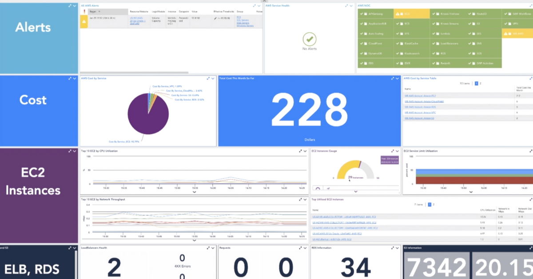Open the Lambda tile in AWS NOC
This screenshot has height=279, width=533.
pyautogui.click(x=448, y=33)
